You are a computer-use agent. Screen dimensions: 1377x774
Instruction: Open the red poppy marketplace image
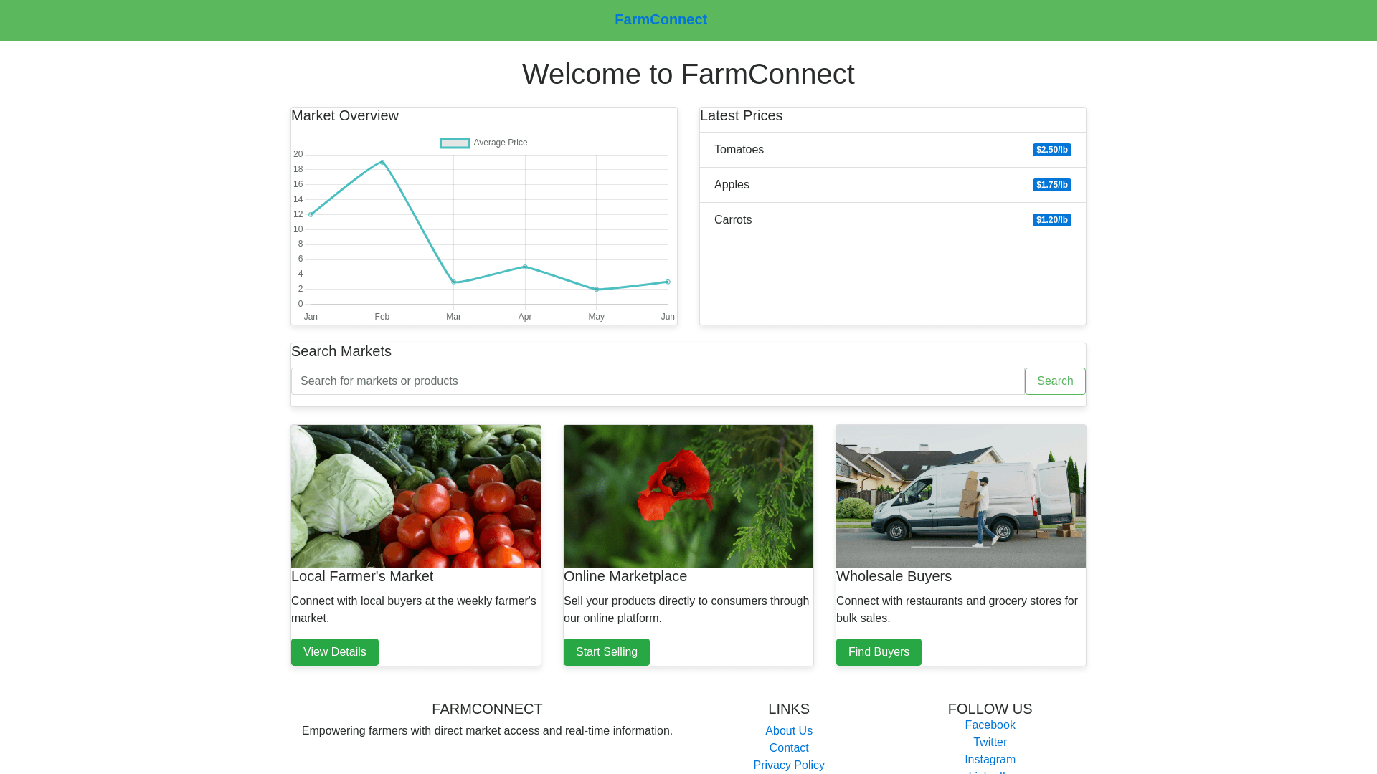pos(688,497)
